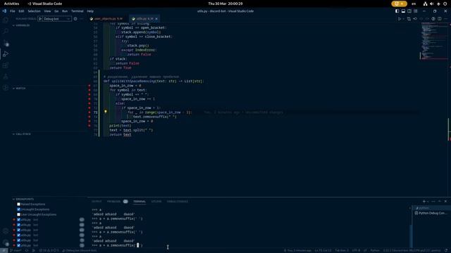Open the clock and calendar in top bar
Screen dimensions: 451x253
pos(225,4)
